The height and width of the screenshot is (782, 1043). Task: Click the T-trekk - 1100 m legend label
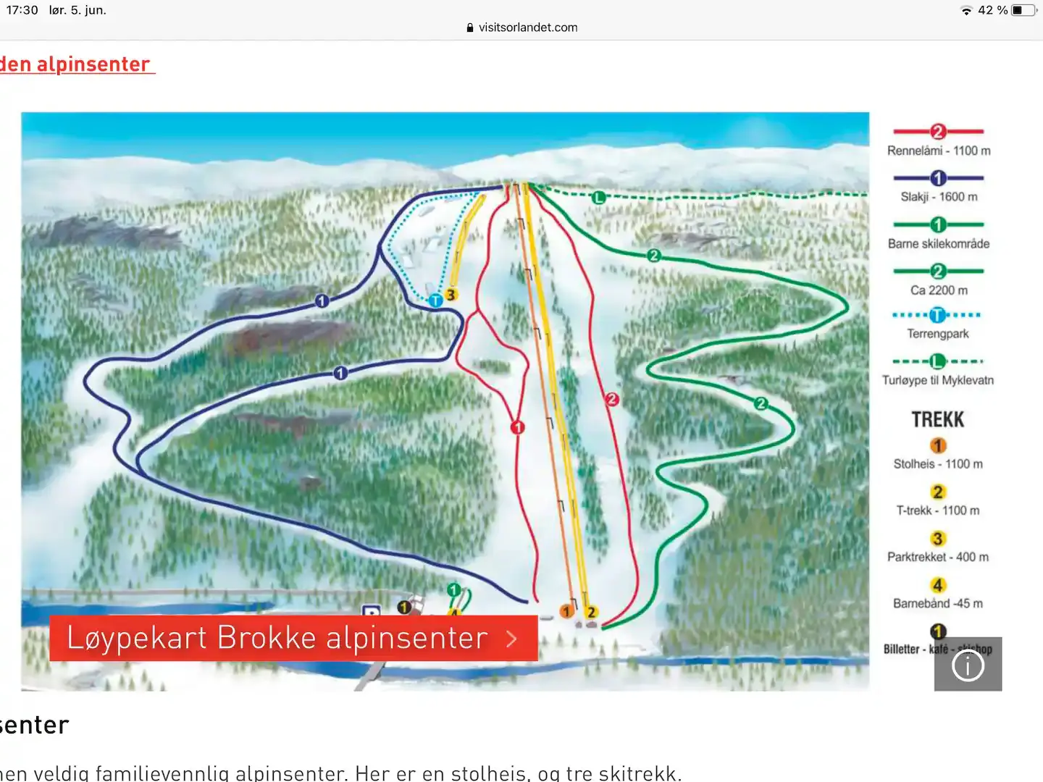[938, 510]
